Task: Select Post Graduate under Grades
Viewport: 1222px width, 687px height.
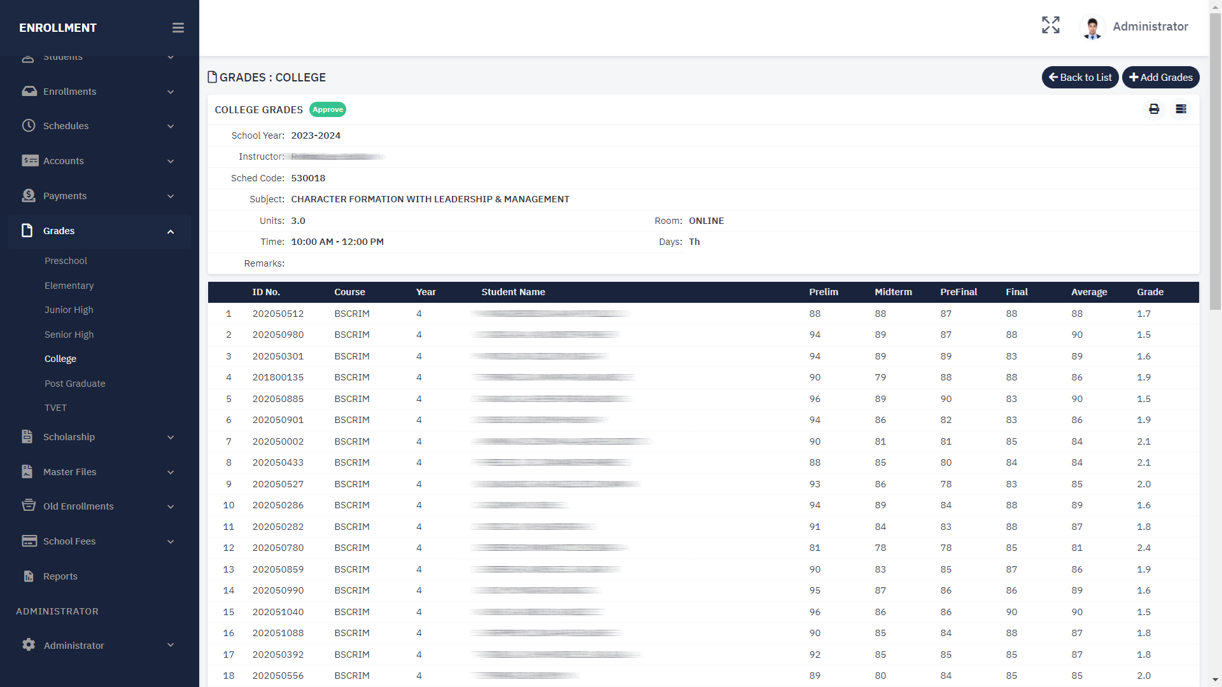Action: click(x=75, y=384)
